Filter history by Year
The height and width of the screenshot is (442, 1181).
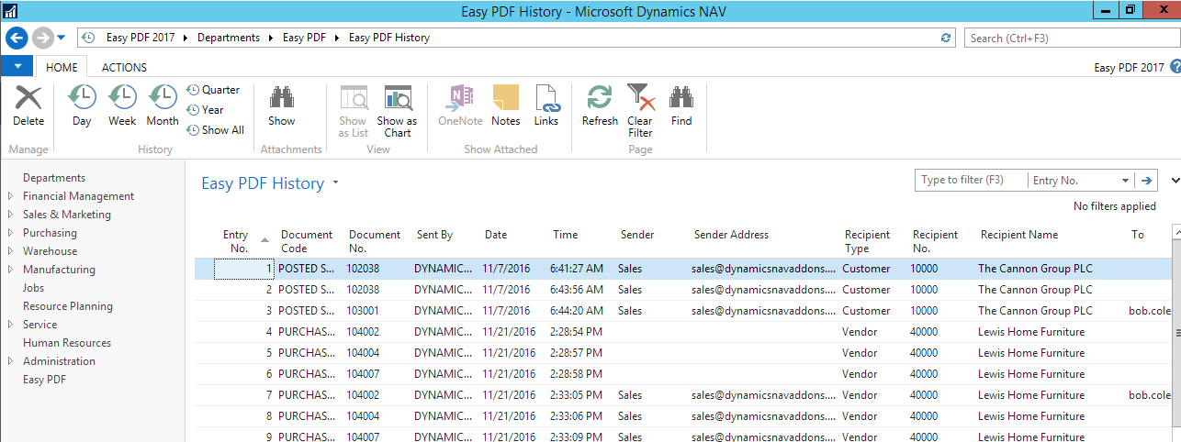tap(206, 110)
